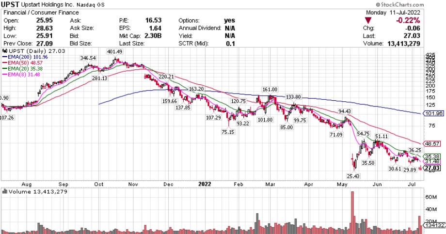Image resolution: width=446 pixels, height=234 pixels.
Task: Click the 30.61 price label
Action: click(x=395, y=169)
